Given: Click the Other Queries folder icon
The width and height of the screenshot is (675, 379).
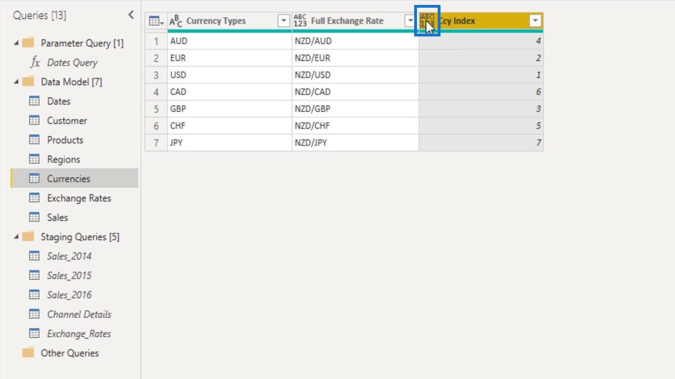Looking at the screenshot, I should tap(28, 352).
